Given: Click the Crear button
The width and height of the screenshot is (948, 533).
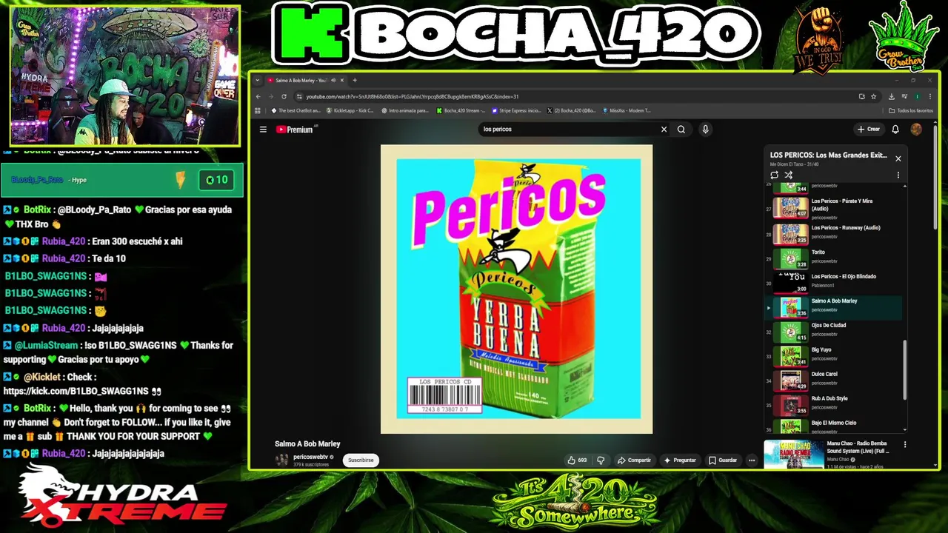Looking at the screenshot, I should (x=869, y=130).
